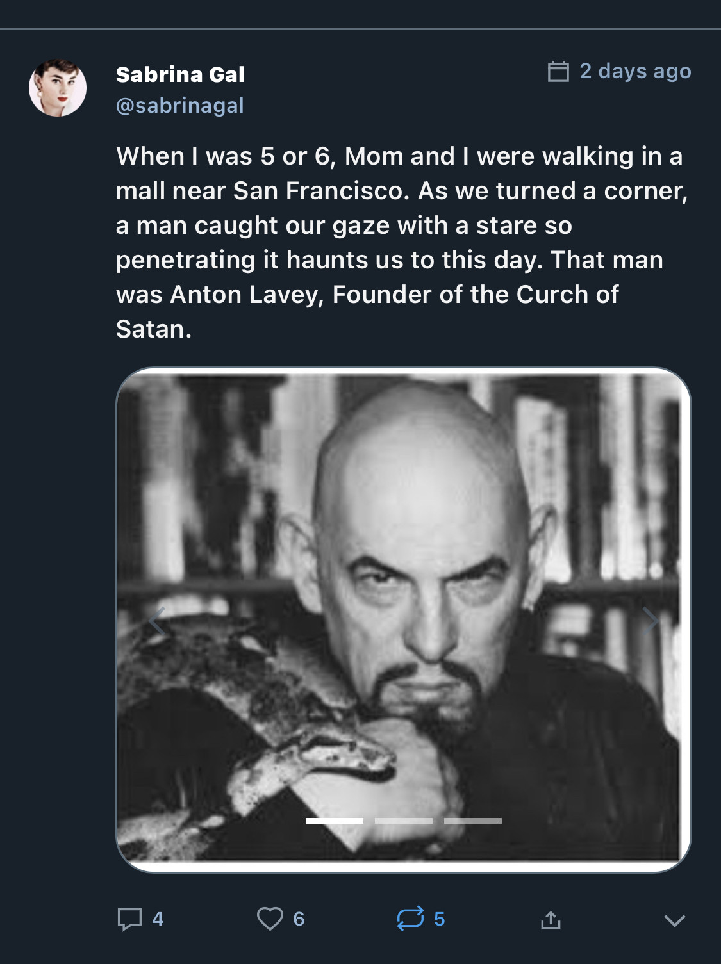
Task: Jump to second image indicator bar
Action: [x=403, y=821]
